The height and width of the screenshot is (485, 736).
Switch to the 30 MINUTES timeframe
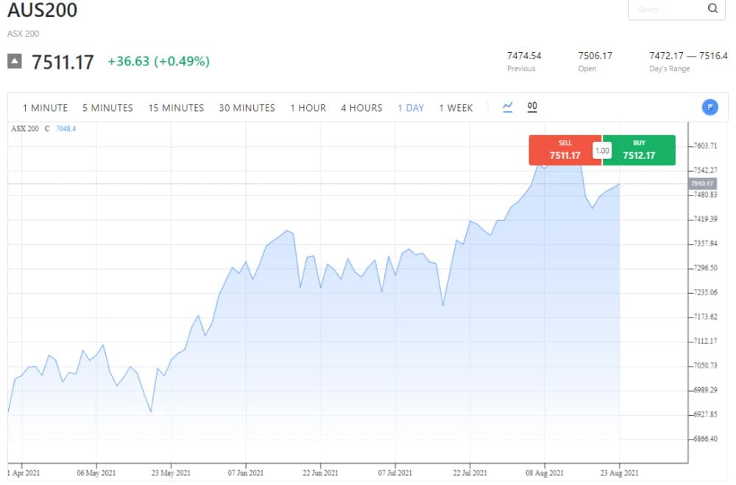pyautogui.click(x=247, y=108)
